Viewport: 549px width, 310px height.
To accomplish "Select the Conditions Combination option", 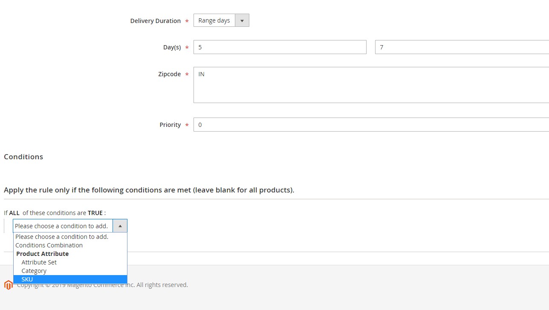I will pyautogui.click(x=49, y=245).
